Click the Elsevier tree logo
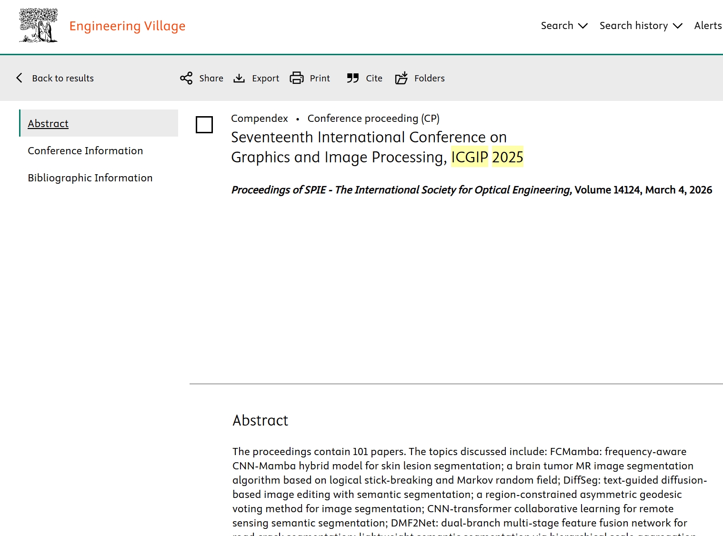Screen dimensions: 723x536 point(38,26)
